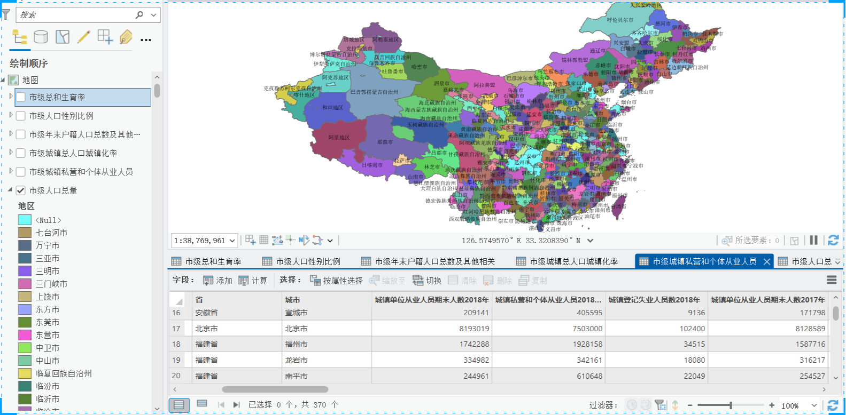The height and width of the screenshot is (415, 846).
Task: Expand the 市级人口性别比例 layer
Action: [x=11, y=115]
